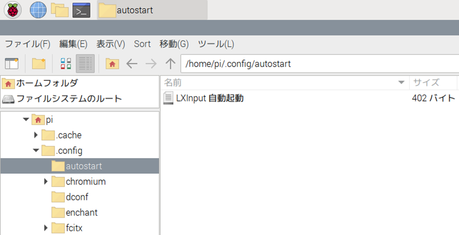Collapse the pi tree node
Image resolution: width=459 pixels, height=235 pixels.
tap(26, 120)
